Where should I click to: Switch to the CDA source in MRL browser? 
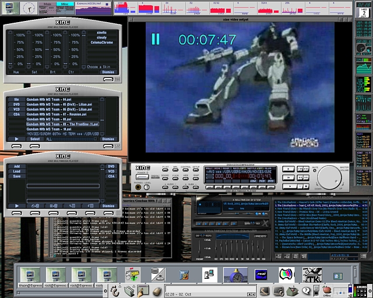[16, 115]
